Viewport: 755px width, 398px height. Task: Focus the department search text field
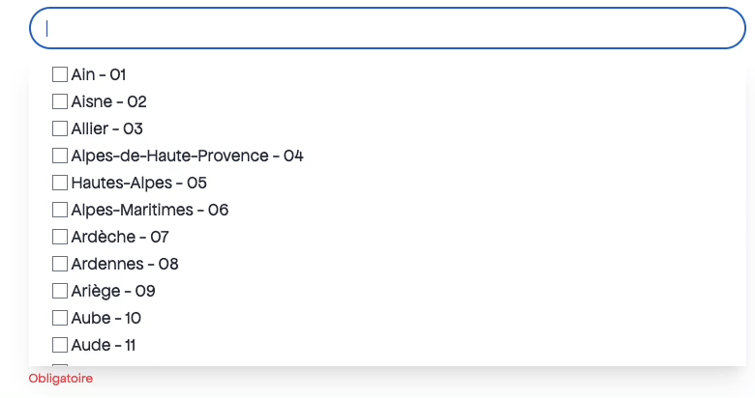(387, 28)
